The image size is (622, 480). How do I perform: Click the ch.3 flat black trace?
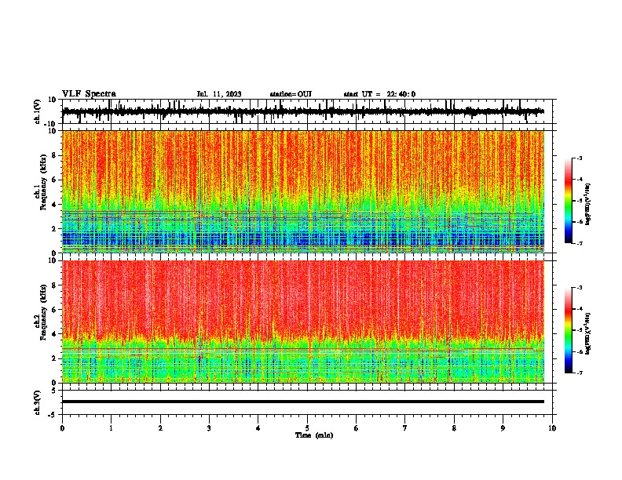tap(303, 402)
